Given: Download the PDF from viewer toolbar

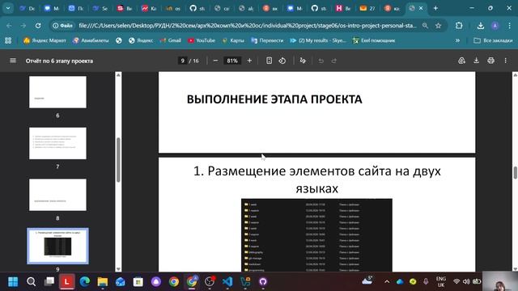Looking at the screenshot, I should tap(476, 61).
